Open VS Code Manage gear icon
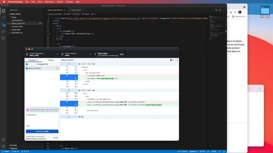This screenshot has width=273, height=153. pos(3,146)
